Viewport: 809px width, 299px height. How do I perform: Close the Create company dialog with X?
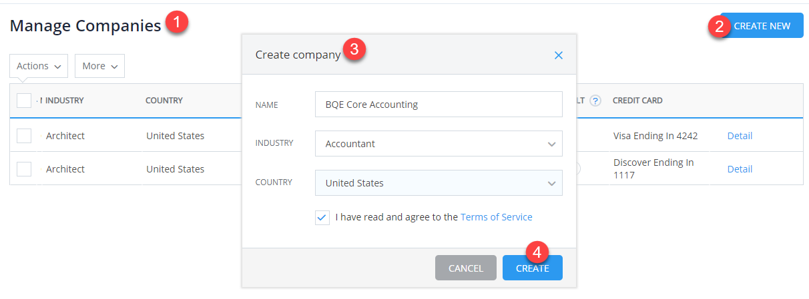point(559,55)
